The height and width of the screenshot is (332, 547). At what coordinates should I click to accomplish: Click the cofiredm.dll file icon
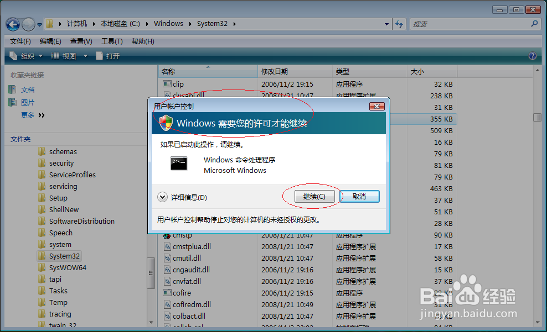tap(167, 304)
